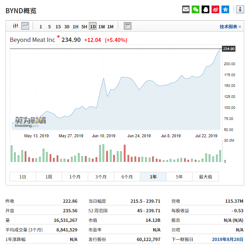
Task: Share to Weibo with red icon
Action: click(x=215, y=10)
